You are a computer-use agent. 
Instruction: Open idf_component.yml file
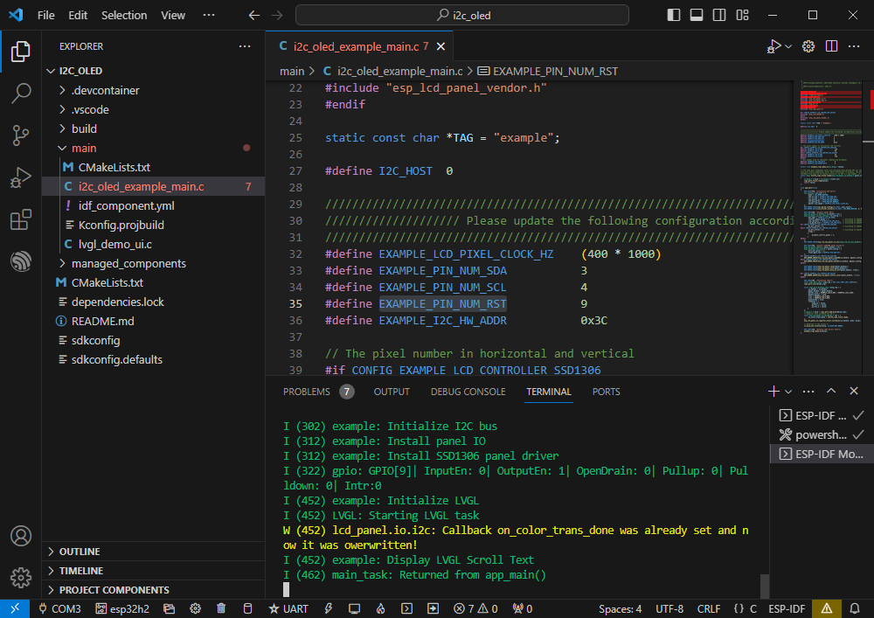tap(153, 205)
